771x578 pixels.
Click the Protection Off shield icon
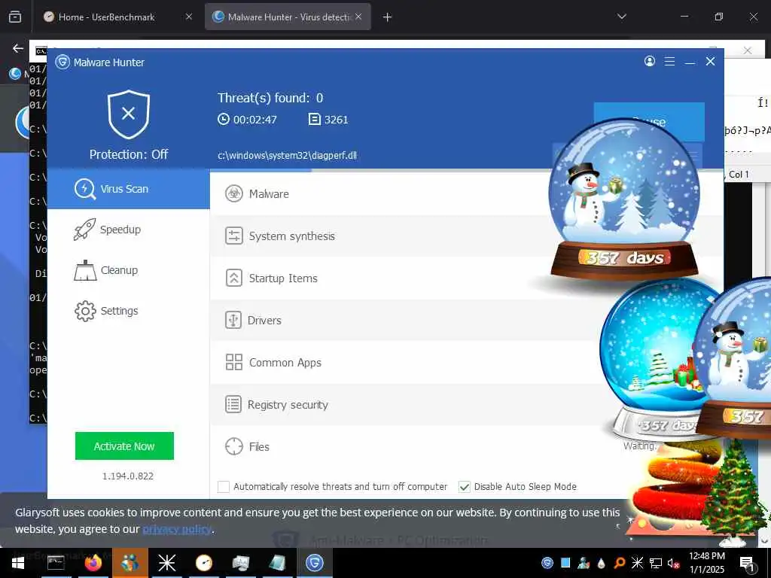(129, 114)
